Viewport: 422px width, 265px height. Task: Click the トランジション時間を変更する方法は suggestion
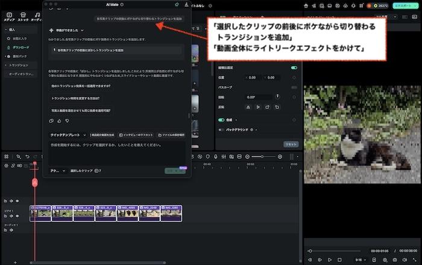tap(75, 98)
